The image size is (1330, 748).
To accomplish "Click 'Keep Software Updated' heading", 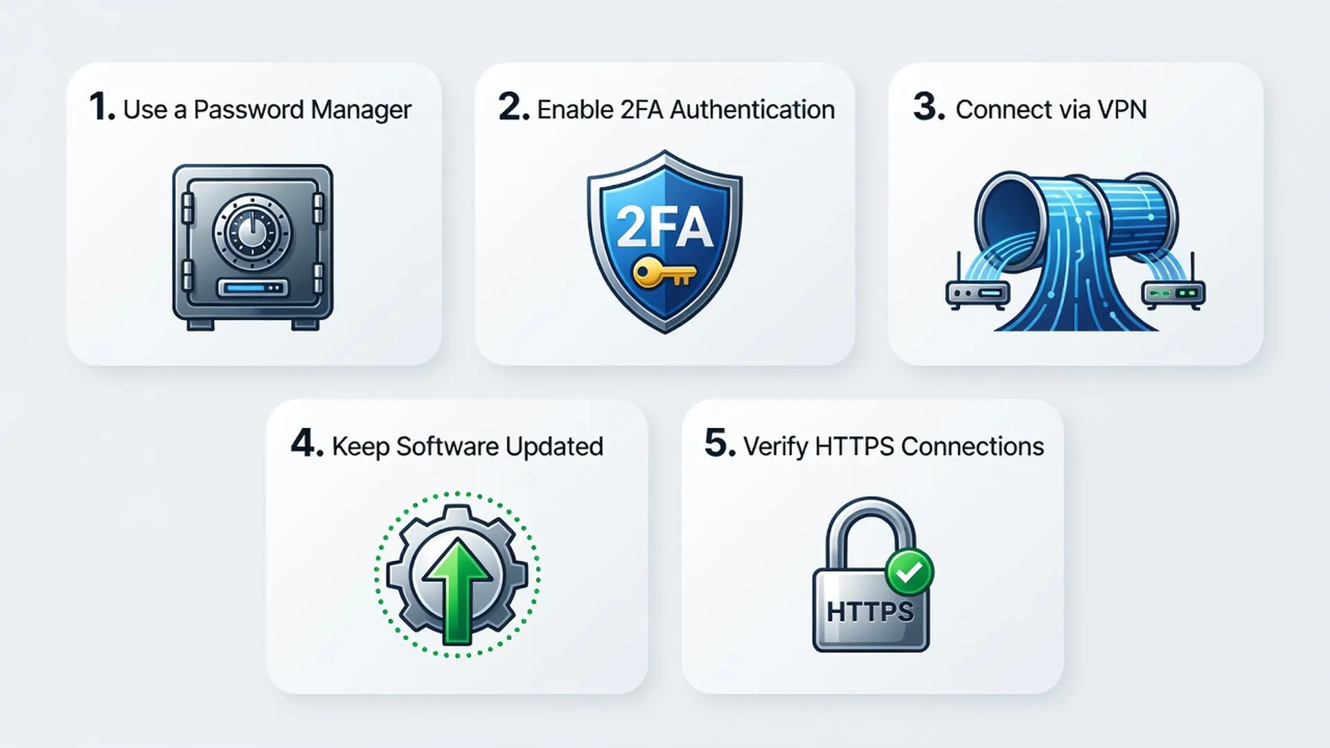I will pos(468,447).
